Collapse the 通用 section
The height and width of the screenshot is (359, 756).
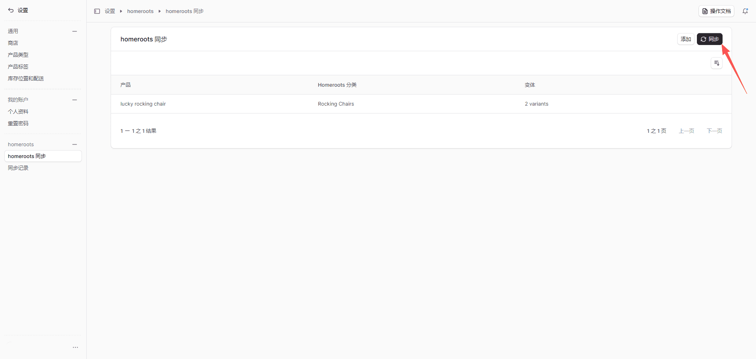click(74, 31)
